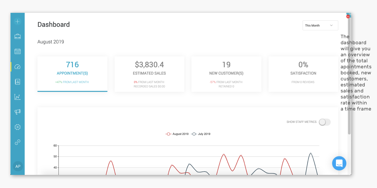Select the 716 Appointment(s) card
Screen dimensions: 377x188
point(72,74)
